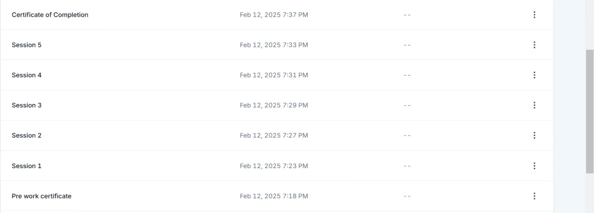Image resolution: width=594 pixels, height=213 pixels.
Task: Click the 7:23 PM timestamp for Session 1
Action: pyautogui.click(x=274, y=166)
